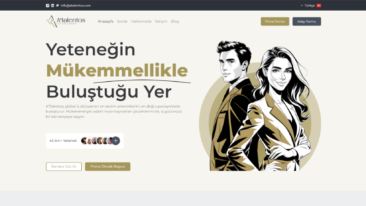Click the 'Buluştuğu Yer' heading line
366x206 pixels.
point(109,92)
